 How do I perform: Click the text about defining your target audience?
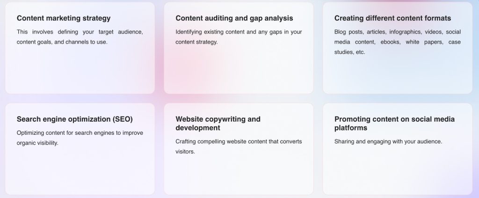[80, 37]
